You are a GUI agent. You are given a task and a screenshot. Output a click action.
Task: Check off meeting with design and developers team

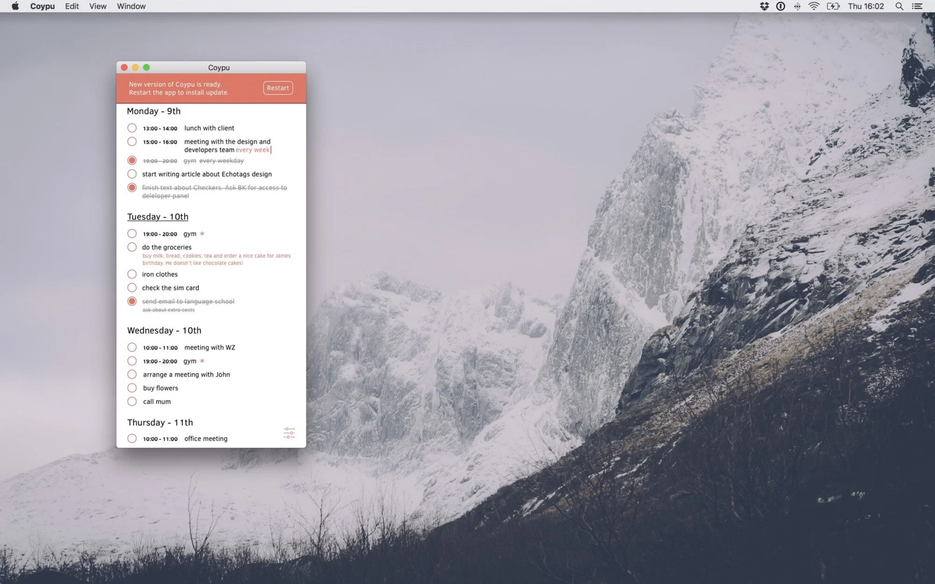[x=132, y=142]
